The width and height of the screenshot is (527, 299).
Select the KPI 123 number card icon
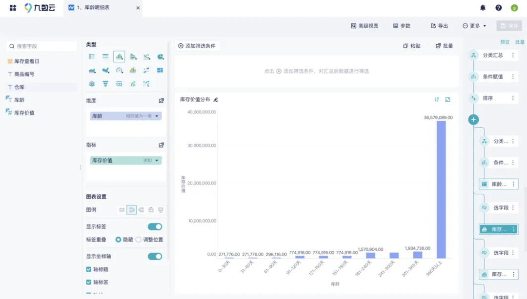pos(119,84)
